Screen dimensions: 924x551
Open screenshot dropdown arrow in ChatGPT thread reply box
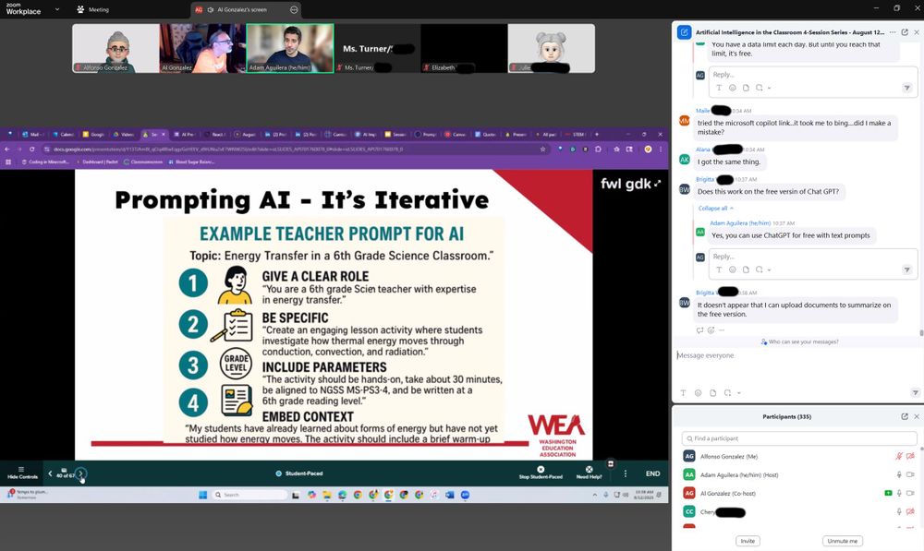pos(770,270)
